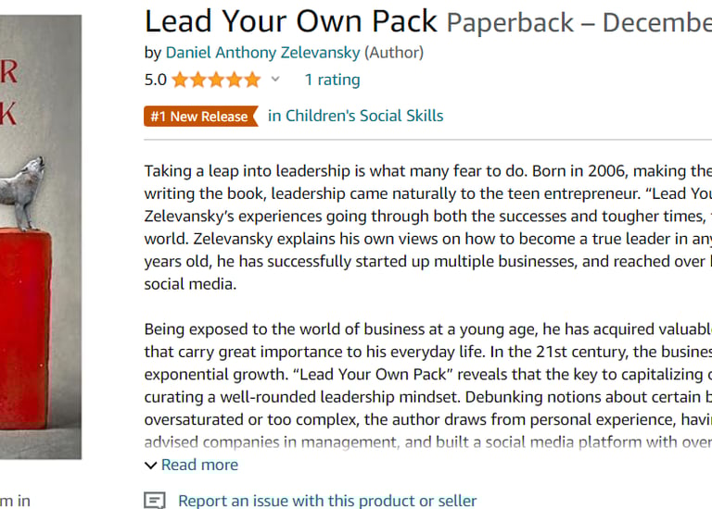Click the five-star rating icons
Image resolution: width=712 pixels, height=509 pixels.
pos(216,80)
